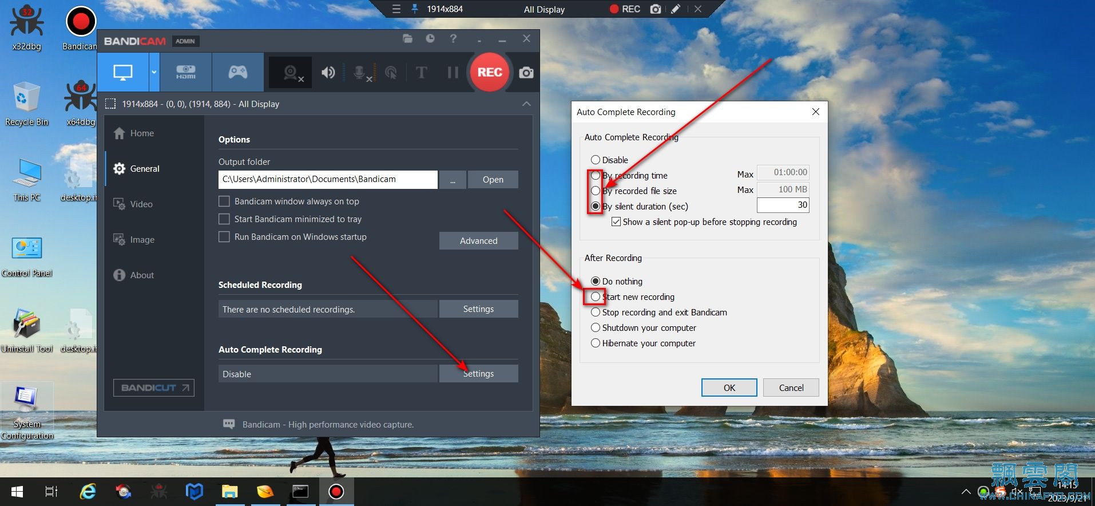The height and width of the screenshot is (506, 1095).
Task: Toggle show silent pop-up checkbox
Action: (616, 222)
